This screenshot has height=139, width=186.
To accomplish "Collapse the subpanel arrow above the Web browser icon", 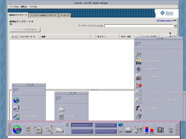I will click(17, 123).
